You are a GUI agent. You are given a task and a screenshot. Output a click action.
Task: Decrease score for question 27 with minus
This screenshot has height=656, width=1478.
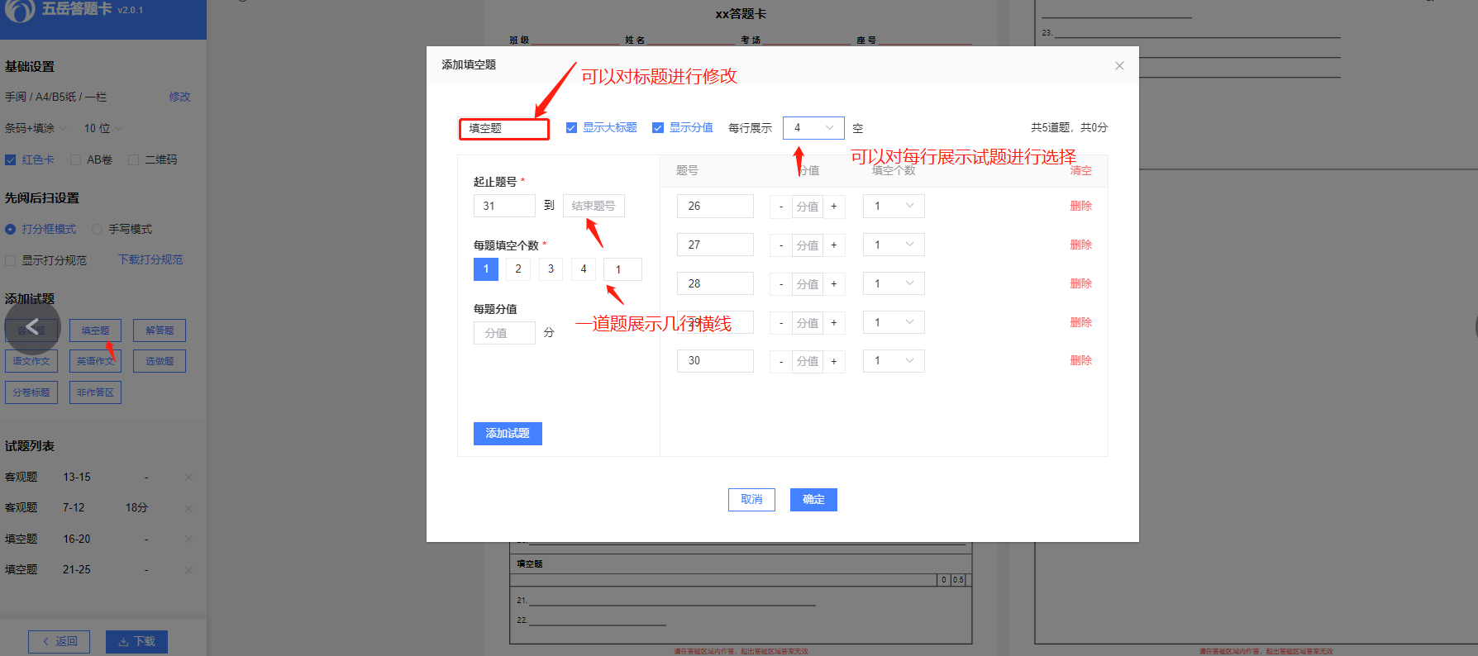781,245
